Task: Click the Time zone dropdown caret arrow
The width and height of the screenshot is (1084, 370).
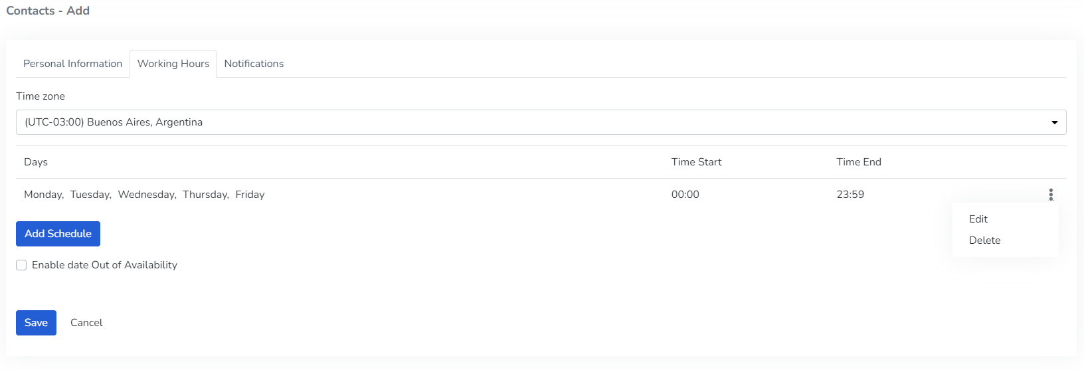Action: pos(1054,122)
